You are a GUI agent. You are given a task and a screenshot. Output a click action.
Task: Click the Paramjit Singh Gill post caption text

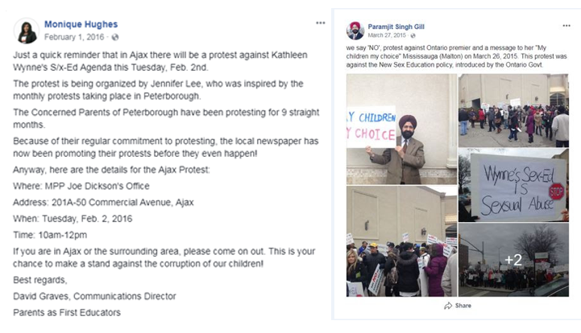click(x=456, y=56)
